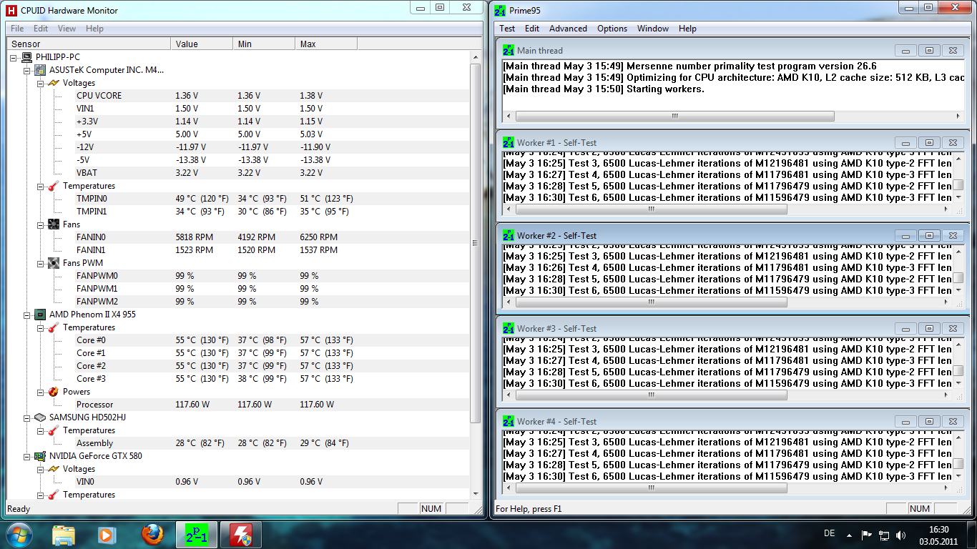Collapse the SAMSUNG HD502HJ node
977x549 pixels.
(27, 417)
